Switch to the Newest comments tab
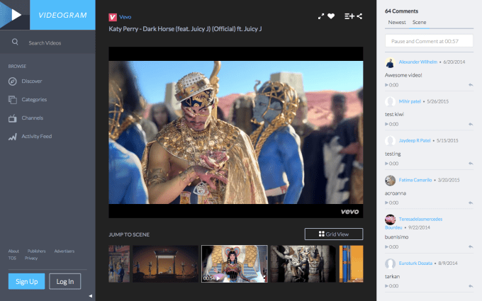The width and height of the screenshot is (482, 301). pos(397,23)
